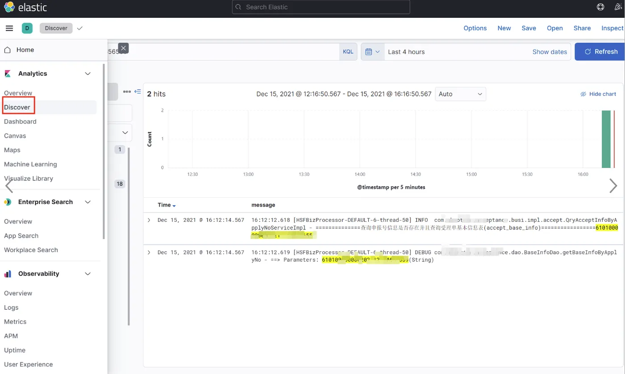Open the calendar quick date menu
Image resolution: width=625 pixels, height=374 pixels.
tap(372, 52)
